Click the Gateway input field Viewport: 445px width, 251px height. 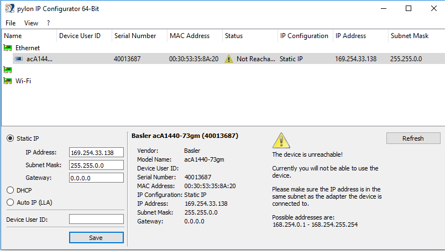tap(96, 178)
